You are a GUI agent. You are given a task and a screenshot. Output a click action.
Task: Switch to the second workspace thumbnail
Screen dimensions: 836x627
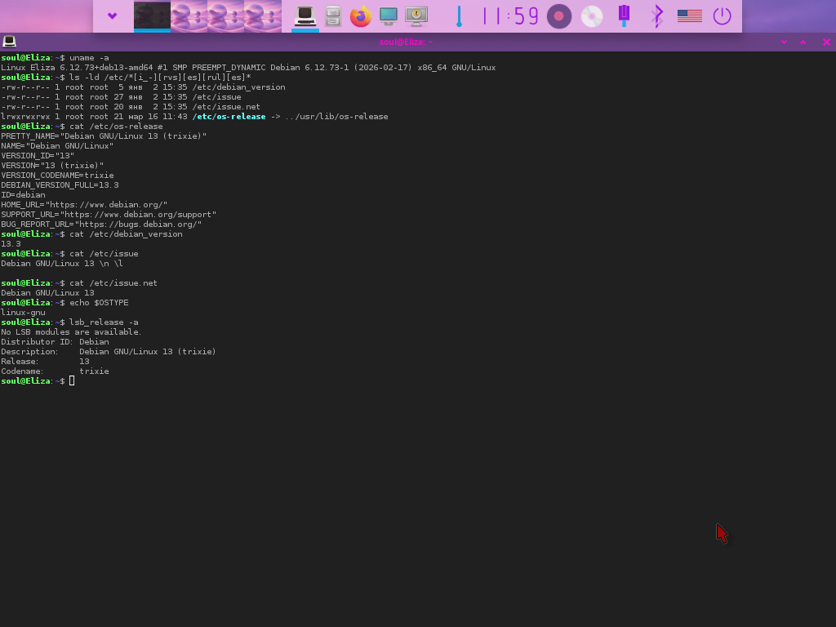pos(189,16)
